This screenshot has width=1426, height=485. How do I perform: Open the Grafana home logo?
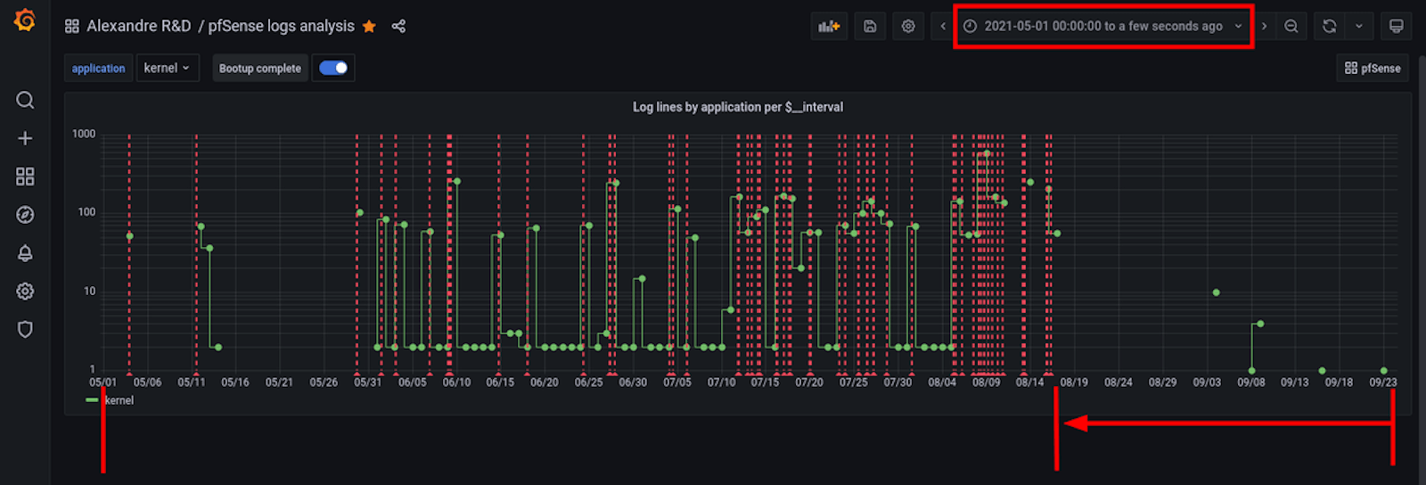25,20
